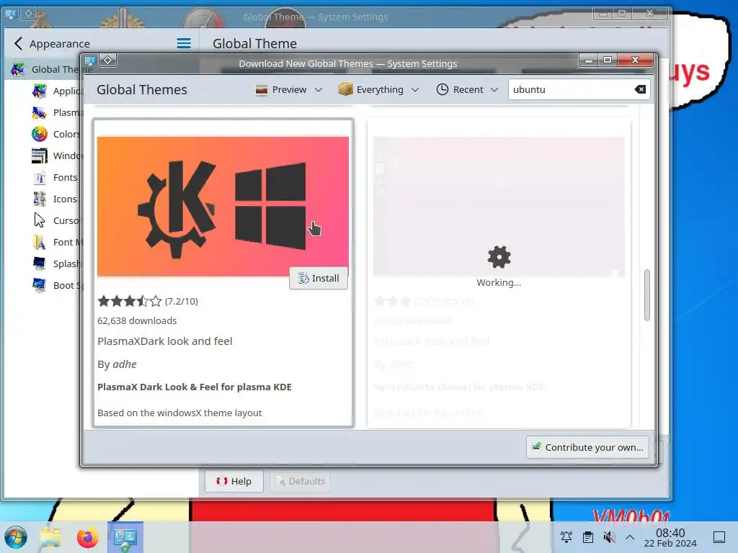
Task: Click Contribute your own button
Action: (x=588, y=447)
